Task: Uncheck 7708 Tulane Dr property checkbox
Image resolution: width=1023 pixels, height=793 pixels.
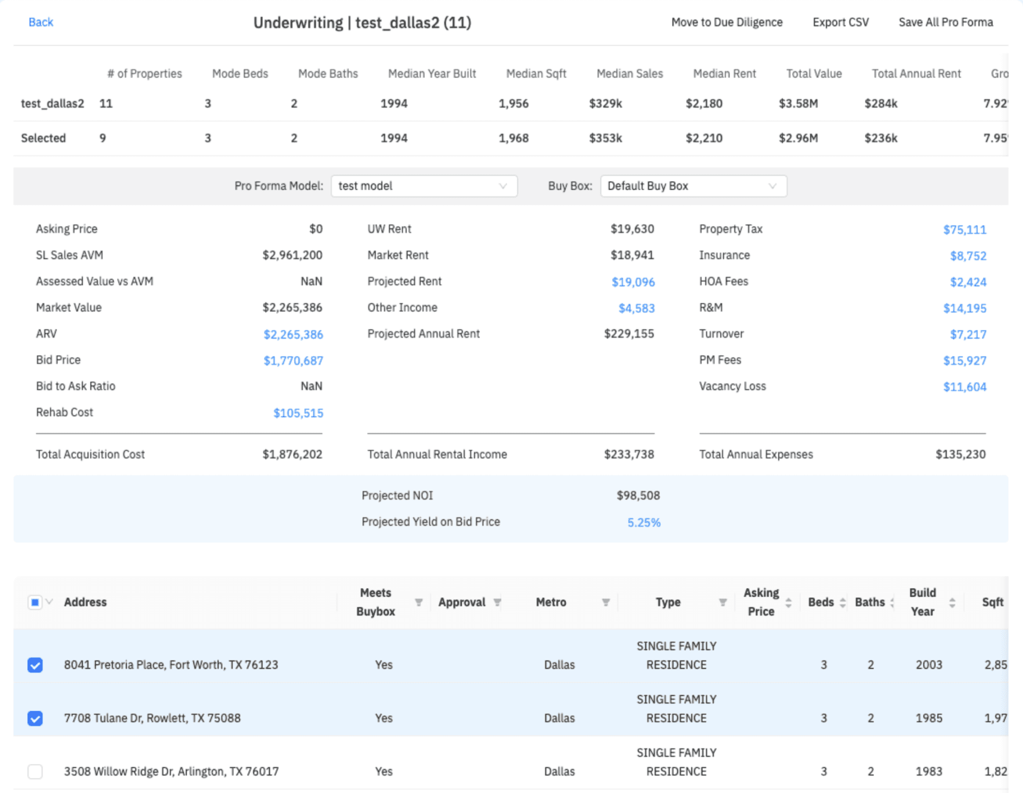Action: pyautogui.click(x=35, y=718)
